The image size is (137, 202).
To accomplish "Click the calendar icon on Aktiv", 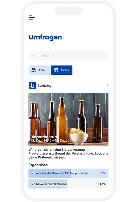I will click(33, 70).
